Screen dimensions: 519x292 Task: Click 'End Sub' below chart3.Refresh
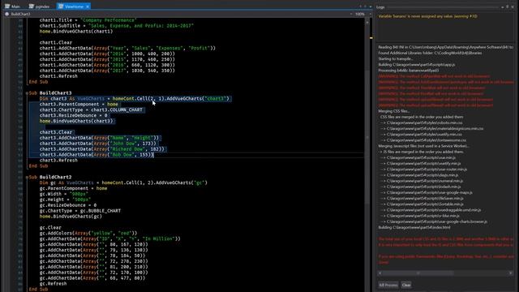pos(38,165)
